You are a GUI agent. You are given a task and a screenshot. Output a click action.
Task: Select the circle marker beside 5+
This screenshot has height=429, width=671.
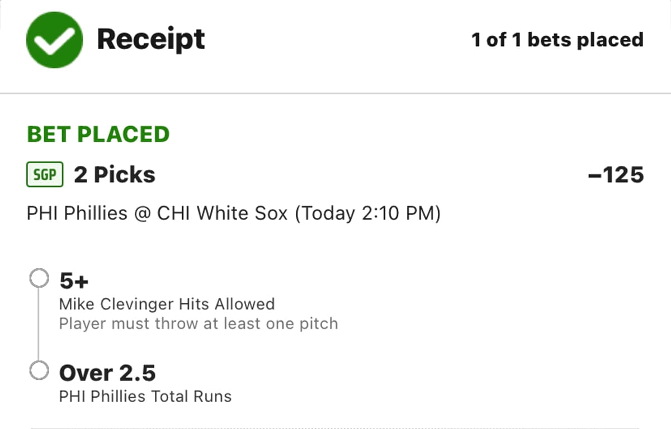pos(39,278)
